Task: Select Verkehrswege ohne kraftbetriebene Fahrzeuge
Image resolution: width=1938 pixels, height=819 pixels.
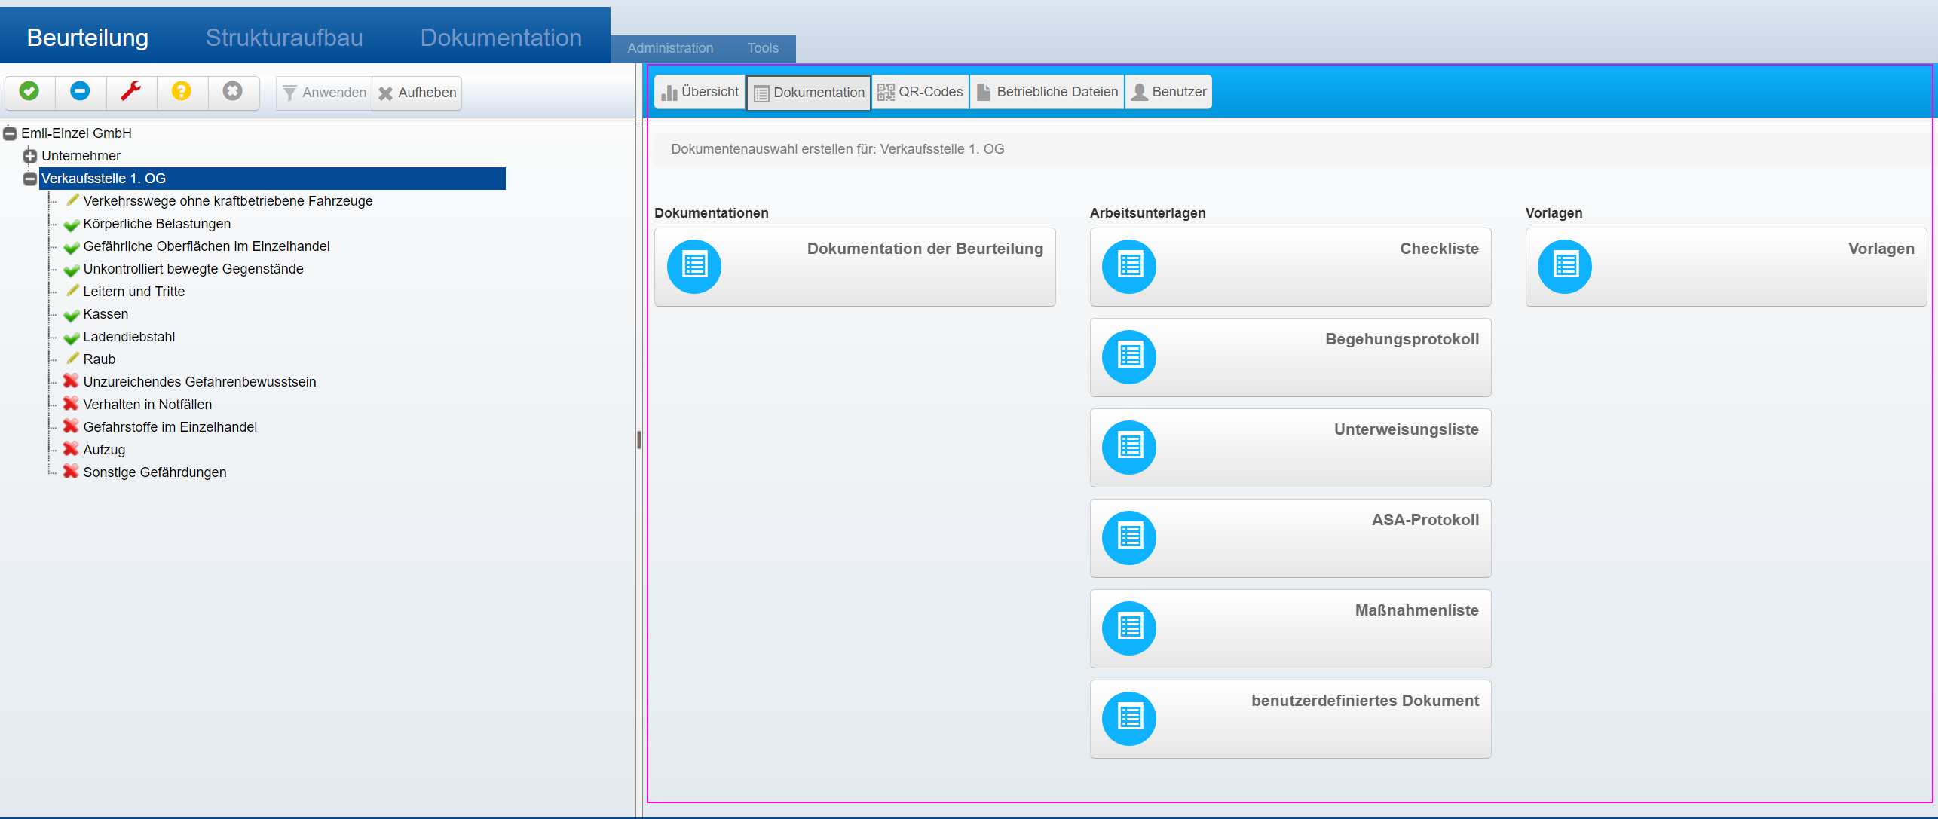Action: [x=228, y=201]
